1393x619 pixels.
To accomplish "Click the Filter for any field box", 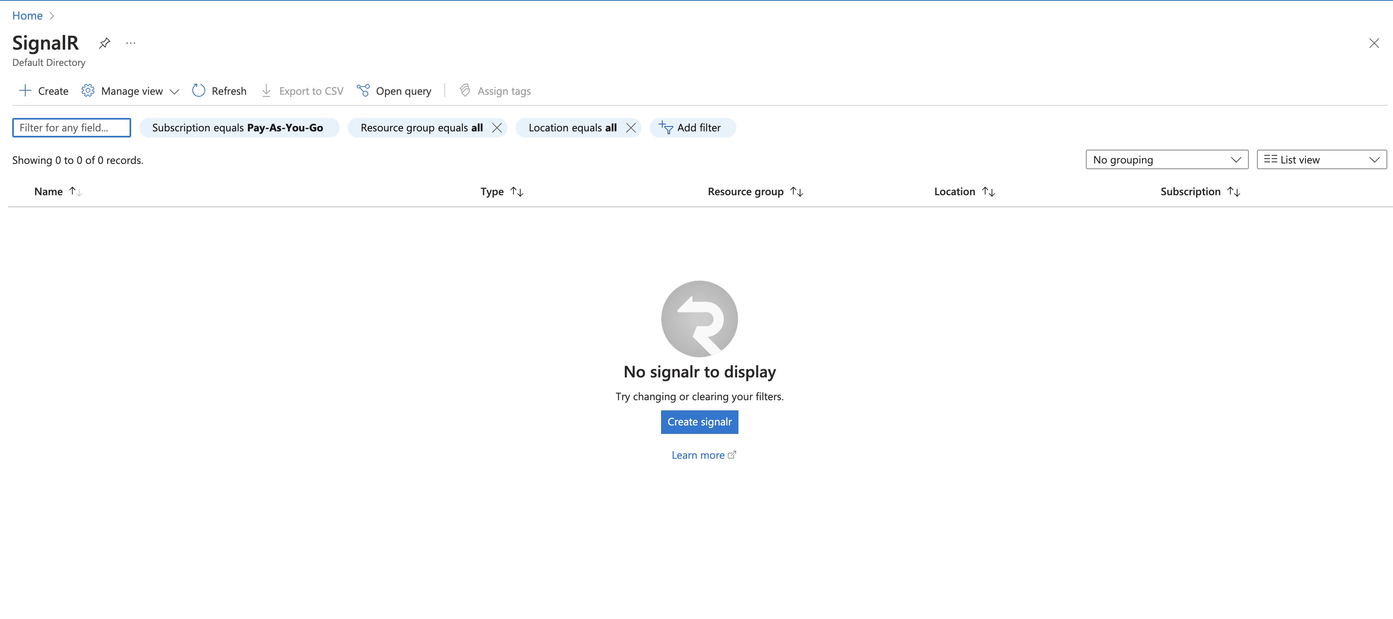I will [x=71, y=127].
